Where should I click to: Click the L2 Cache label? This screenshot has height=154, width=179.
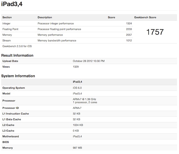(x=8, y=125)
